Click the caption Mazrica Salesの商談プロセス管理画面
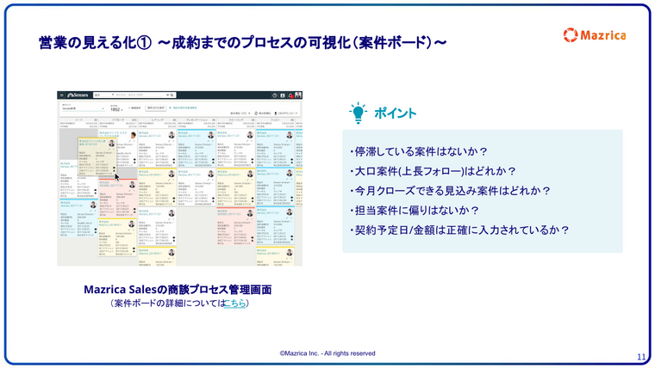Image resolution: width=655 pixels, height=368 pixels. [178, 289]
